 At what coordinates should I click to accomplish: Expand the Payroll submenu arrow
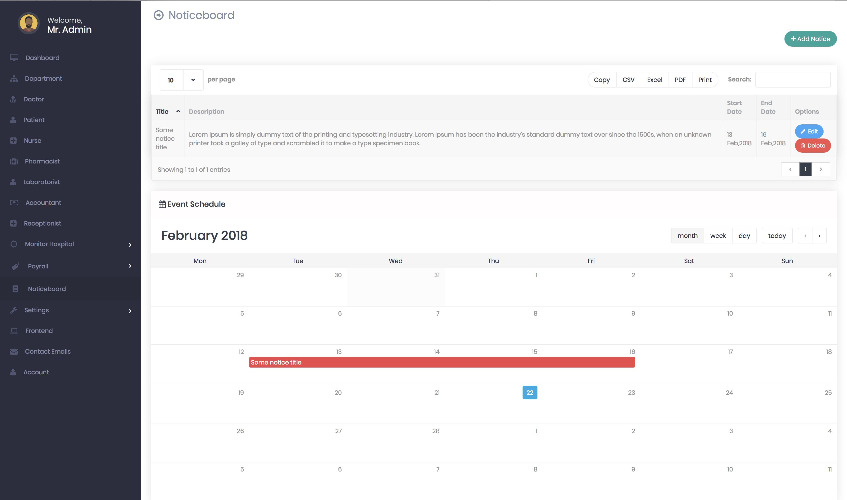click(x=130, y=266)
